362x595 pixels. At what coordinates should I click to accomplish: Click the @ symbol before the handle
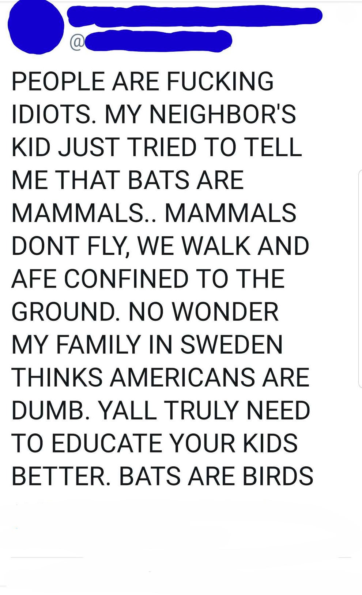[x=77, y=42]
